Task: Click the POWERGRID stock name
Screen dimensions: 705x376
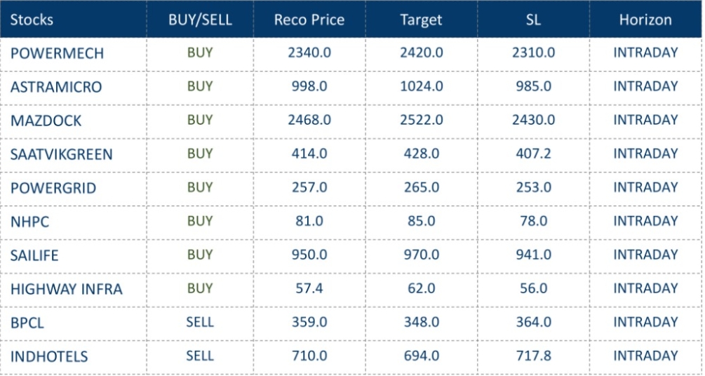Action: (53, 188)
